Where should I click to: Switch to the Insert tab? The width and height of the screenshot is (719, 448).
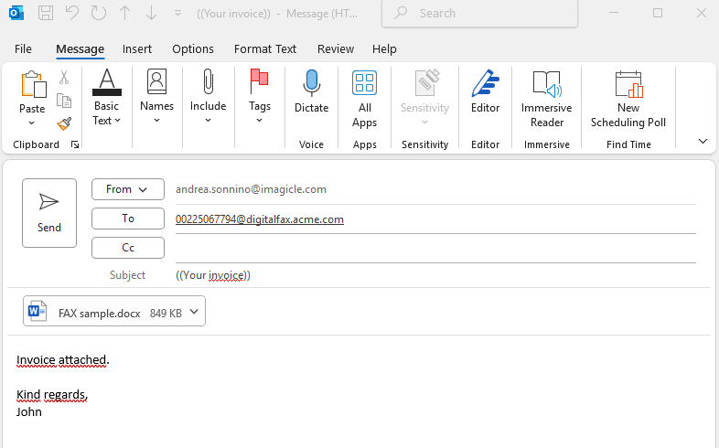tap(137, 49)
